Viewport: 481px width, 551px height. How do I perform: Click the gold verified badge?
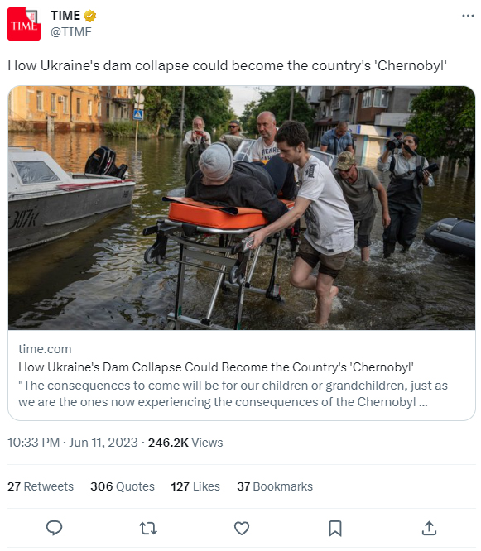(90, 16)
